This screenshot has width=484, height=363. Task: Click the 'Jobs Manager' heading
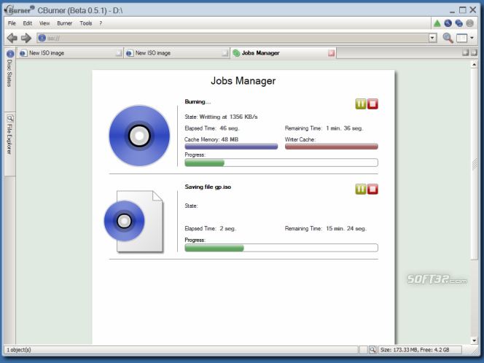243,81
